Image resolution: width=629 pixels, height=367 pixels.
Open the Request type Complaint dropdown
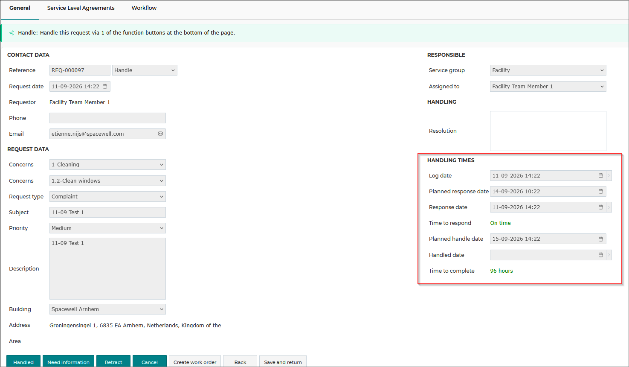point(107,197)
